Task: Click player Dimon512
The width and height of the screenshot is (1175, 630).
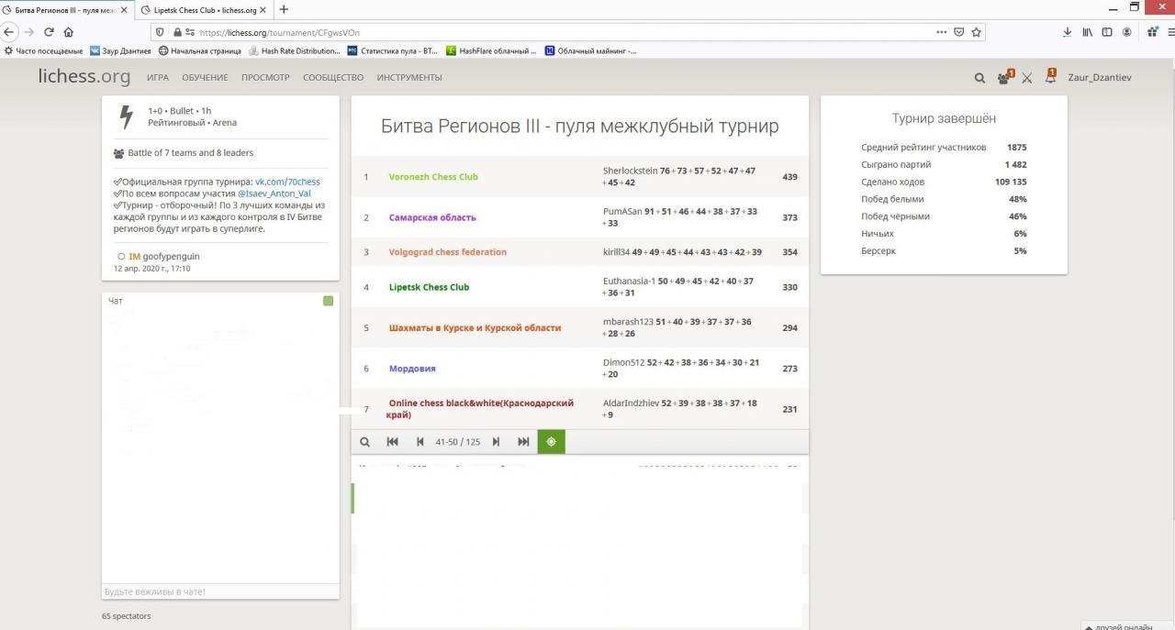Action: point(624,363)
